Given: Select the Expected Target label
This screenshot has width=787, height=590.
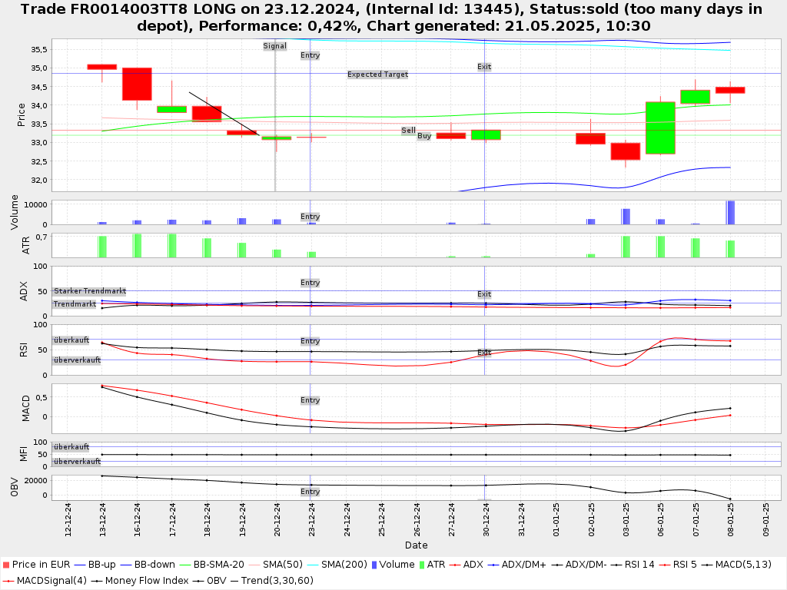Looking at the screenshot, I should click(377, 75).
